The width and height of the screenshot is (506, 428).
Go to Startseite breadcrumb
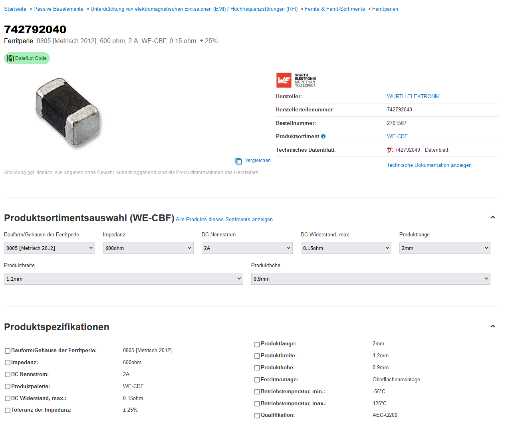(15, 9)
